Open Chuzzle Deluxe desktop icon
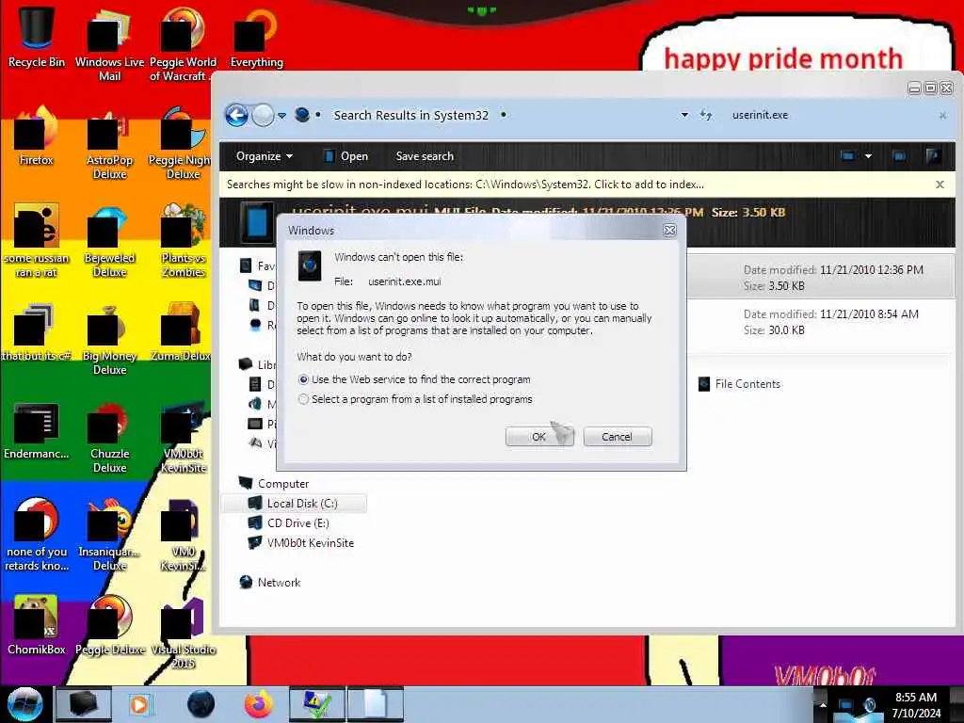The height and width of the screenshot is (723, 964). [x=109, y=437]
